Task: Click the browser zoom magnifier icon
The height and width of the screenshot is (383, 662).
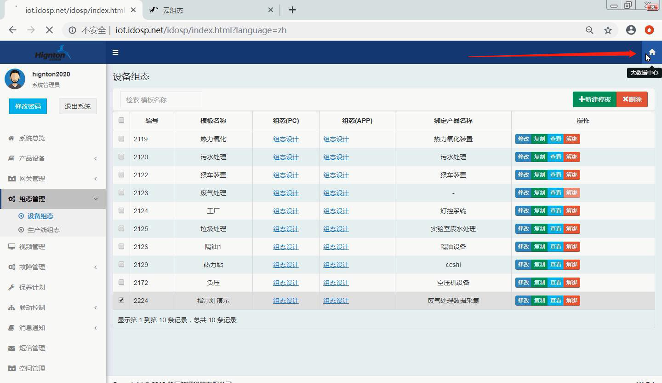Action: point(589,30)
